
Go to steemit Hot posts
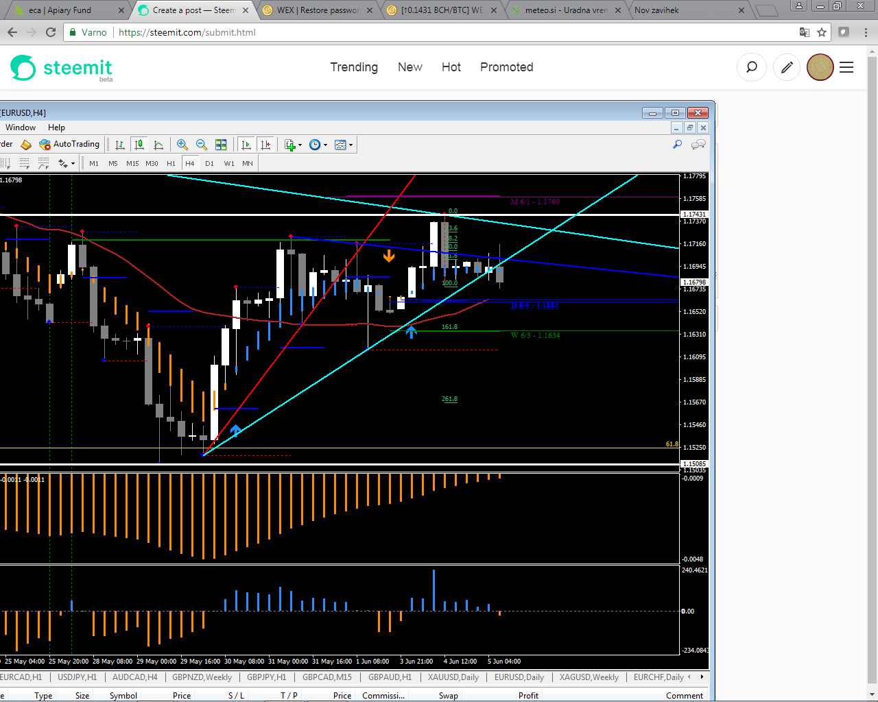pyautogui.click(x=451, y=67)
